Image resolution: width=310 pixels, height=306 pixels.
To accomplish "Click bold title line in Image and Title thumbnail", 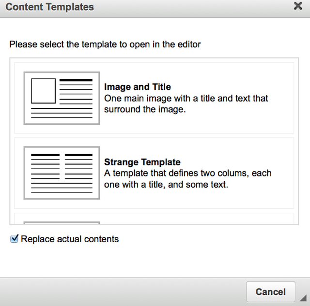I will 76,80.
